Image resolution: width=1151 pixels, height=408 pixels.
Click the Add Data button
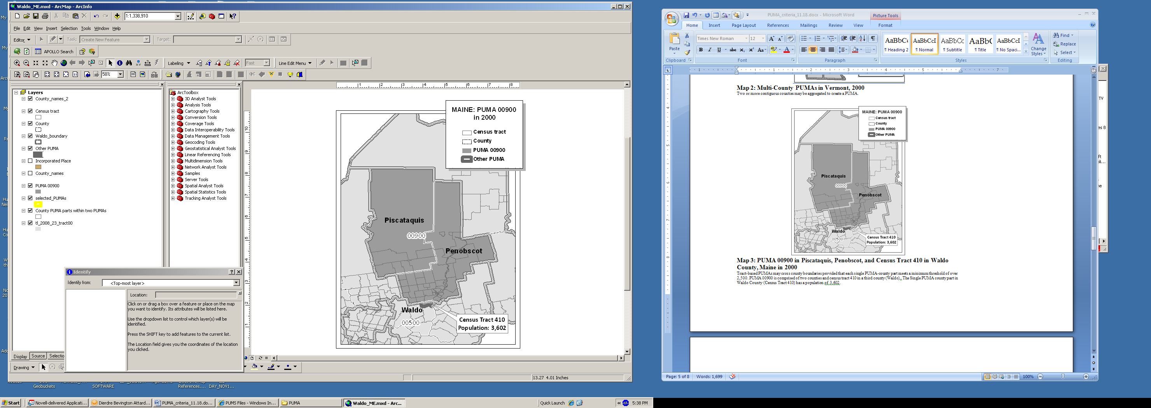point(117,17)
